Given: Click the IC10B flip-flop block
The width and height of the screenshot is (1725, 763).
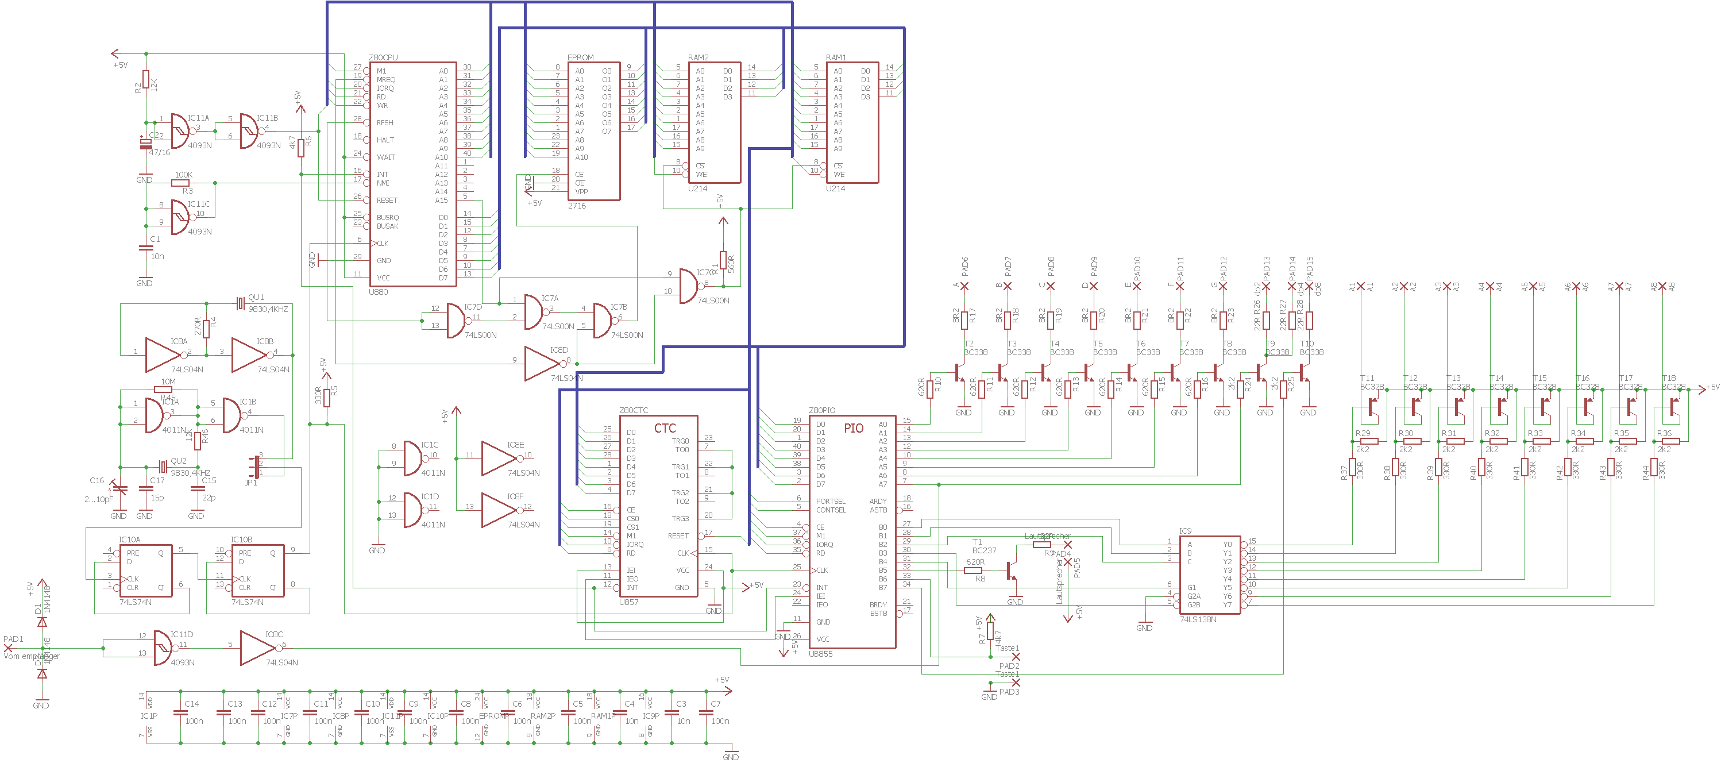Looking at the screenshot, I should coord(258,570).
